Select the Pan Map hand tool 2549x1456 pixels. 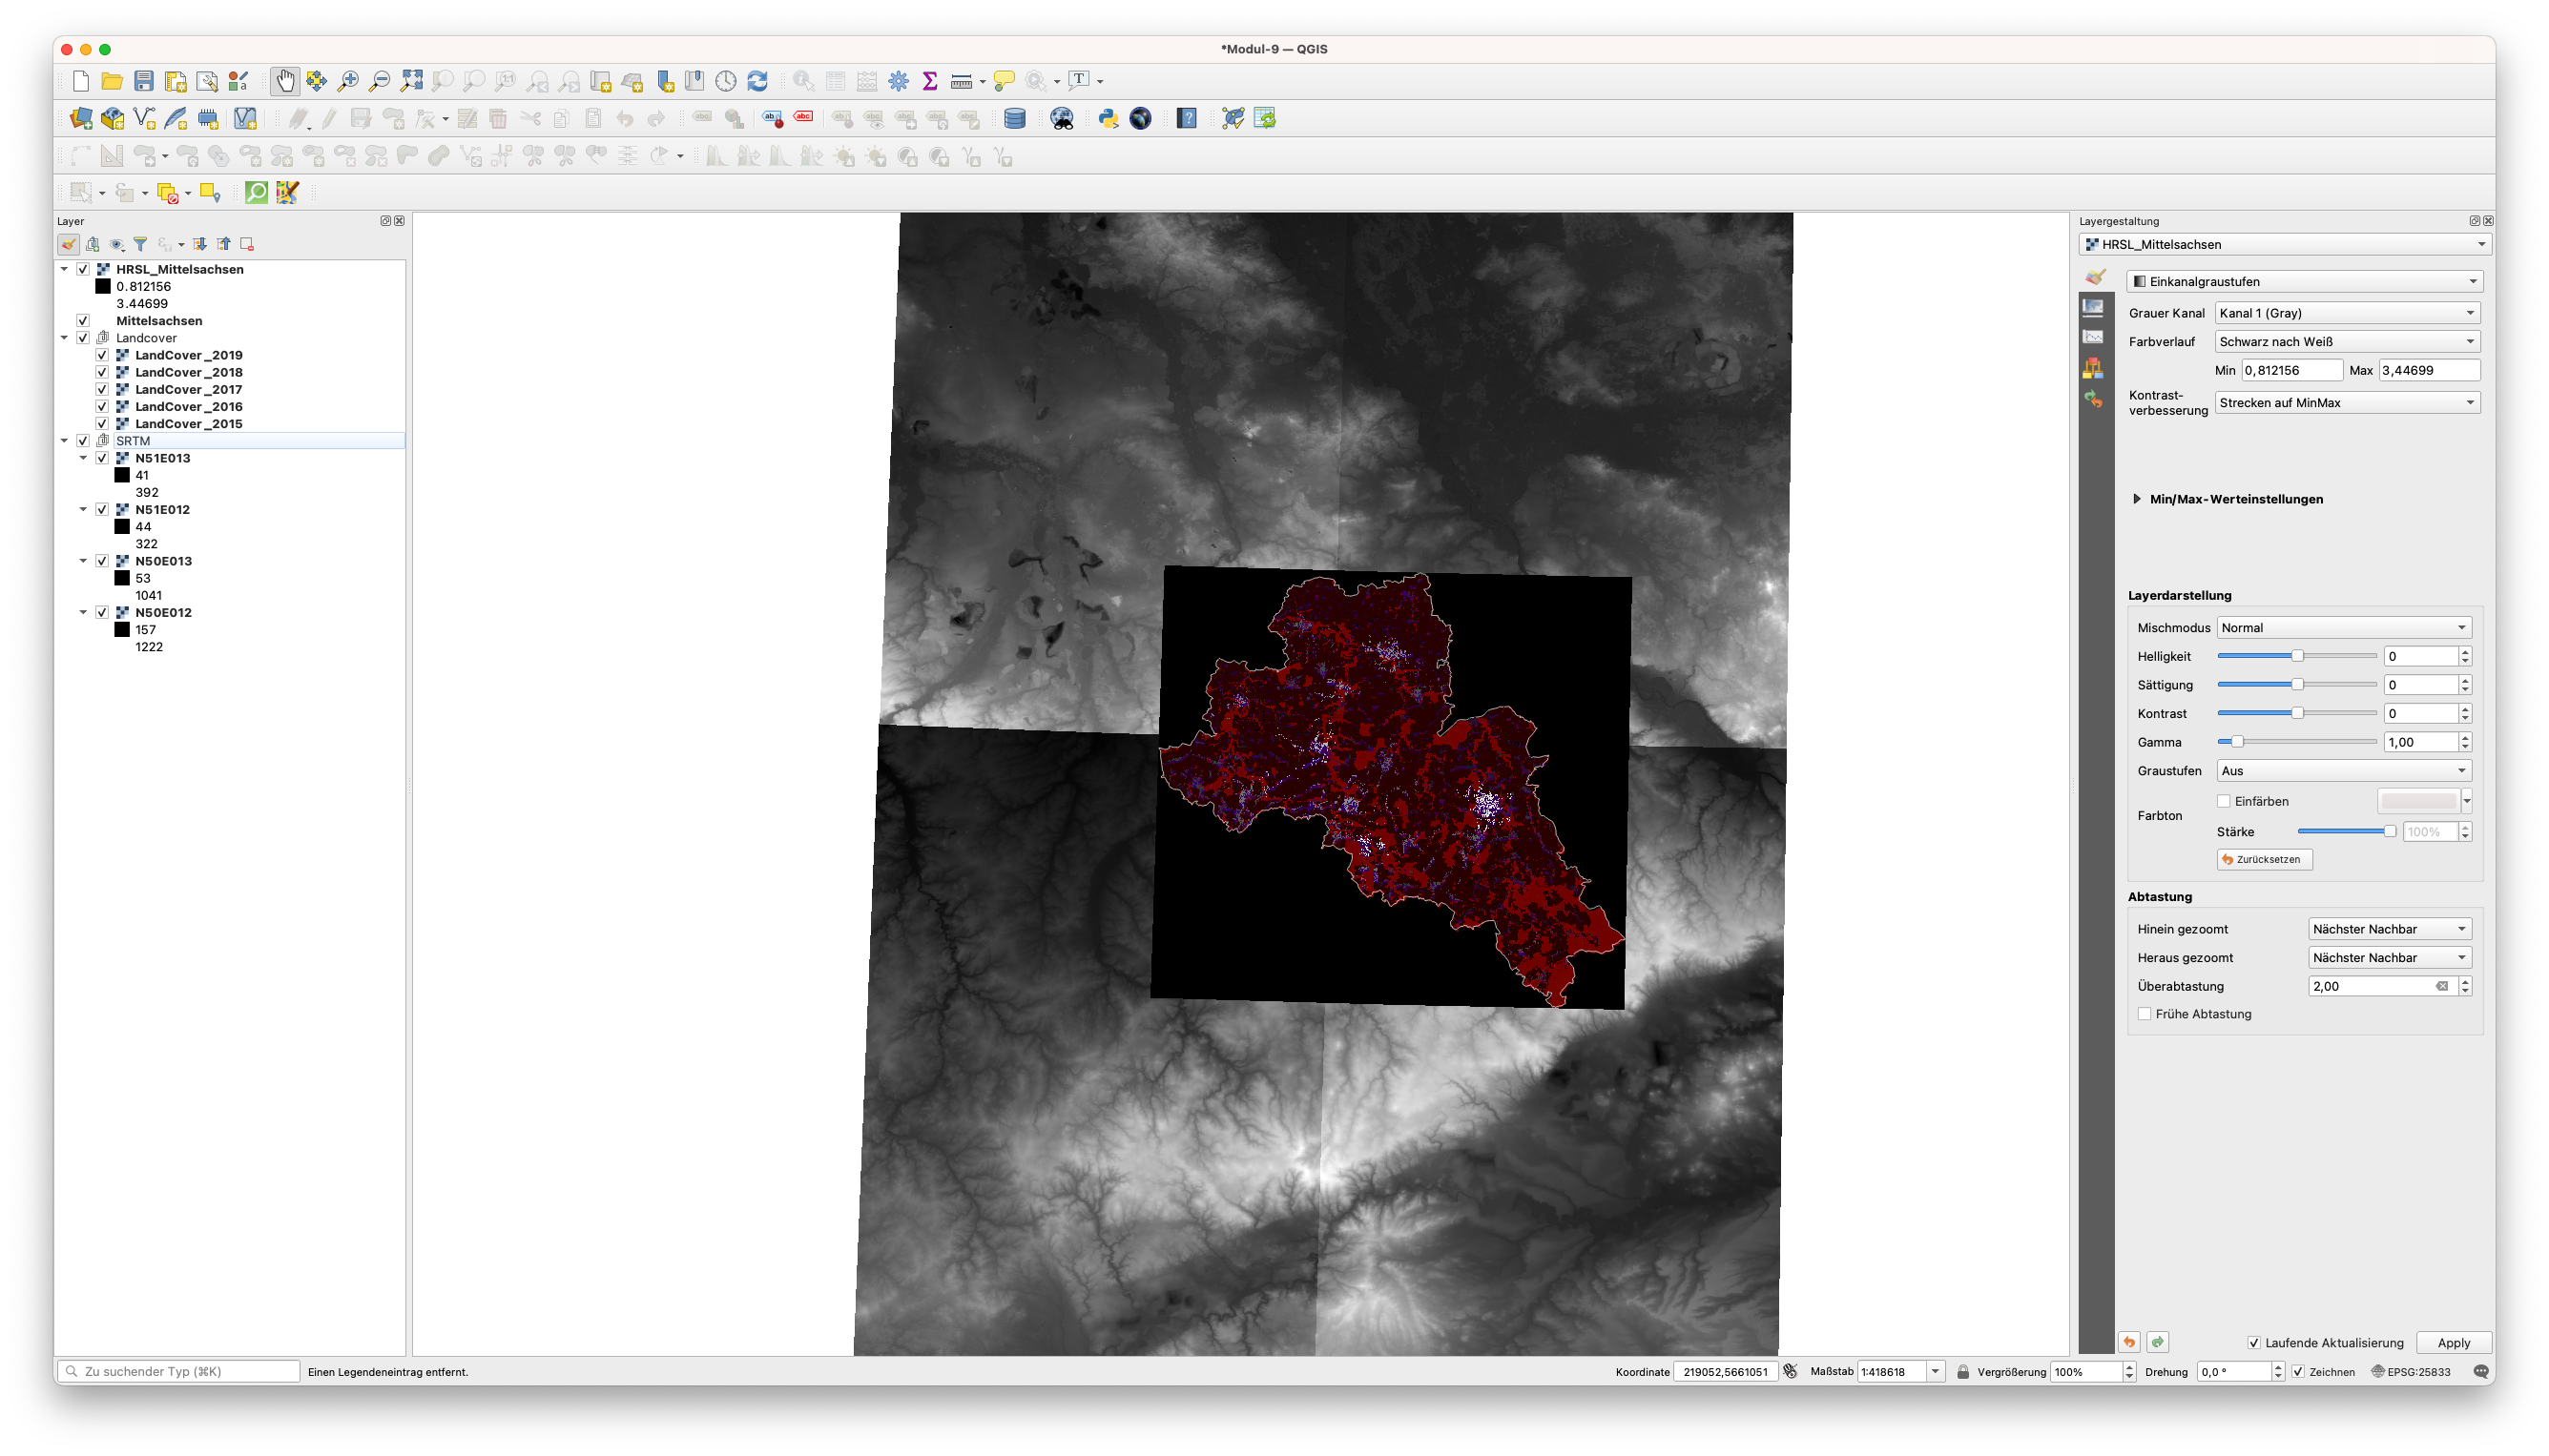285,81
